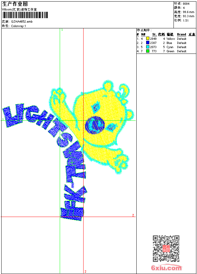Screen dimensions: 197x274
Task: Click the 'Blue' description text
Action: (169, 43)
